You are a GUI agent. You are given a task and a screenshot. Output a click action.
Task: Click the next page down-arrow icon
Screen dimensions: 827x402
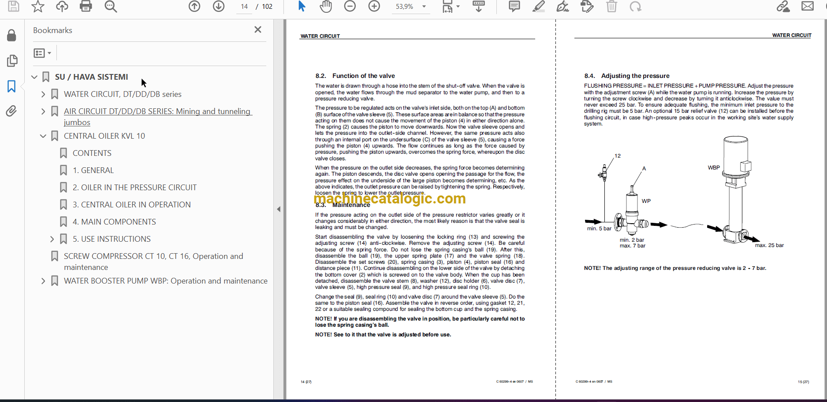point(219,7)
